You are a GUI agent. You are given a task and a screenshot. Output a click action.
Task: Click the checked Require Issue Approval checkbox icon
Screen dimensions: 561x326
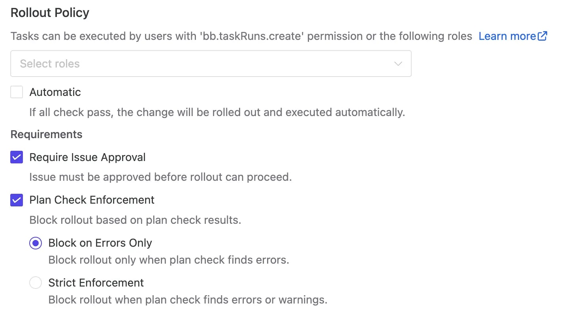(16, 157)
